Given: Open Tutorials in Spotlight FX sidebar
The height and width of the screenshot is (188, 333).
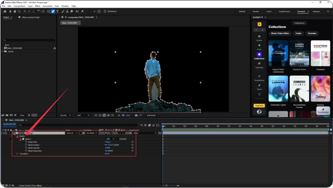Looking at the screenshot, I should (259, 65).
